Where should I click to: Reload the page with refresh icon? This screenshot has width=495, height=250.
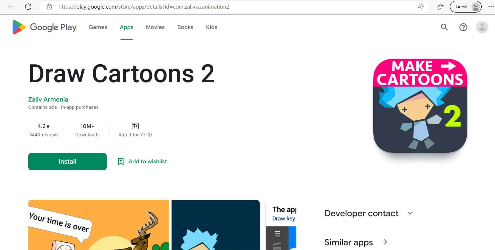click(x=28, y=7)
